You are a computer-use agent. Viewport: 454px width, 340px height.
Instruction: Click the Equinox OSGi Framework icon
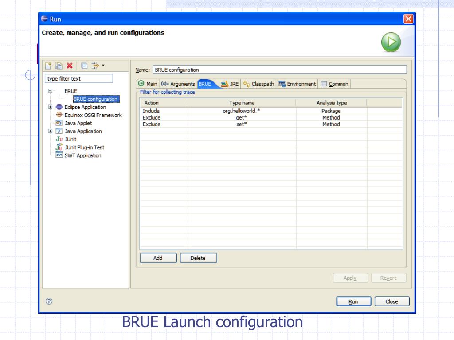[x=59, y=115]
